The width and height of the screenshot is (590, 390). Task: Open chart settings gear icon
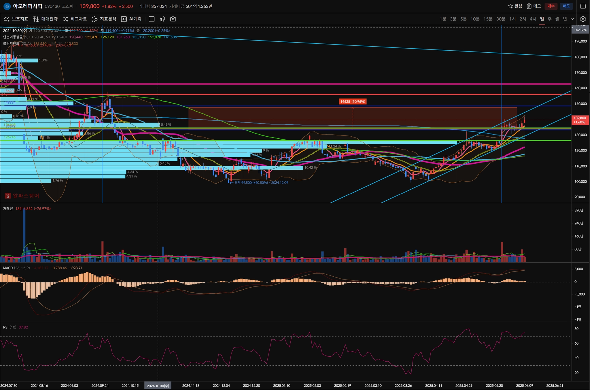point(583,19)
